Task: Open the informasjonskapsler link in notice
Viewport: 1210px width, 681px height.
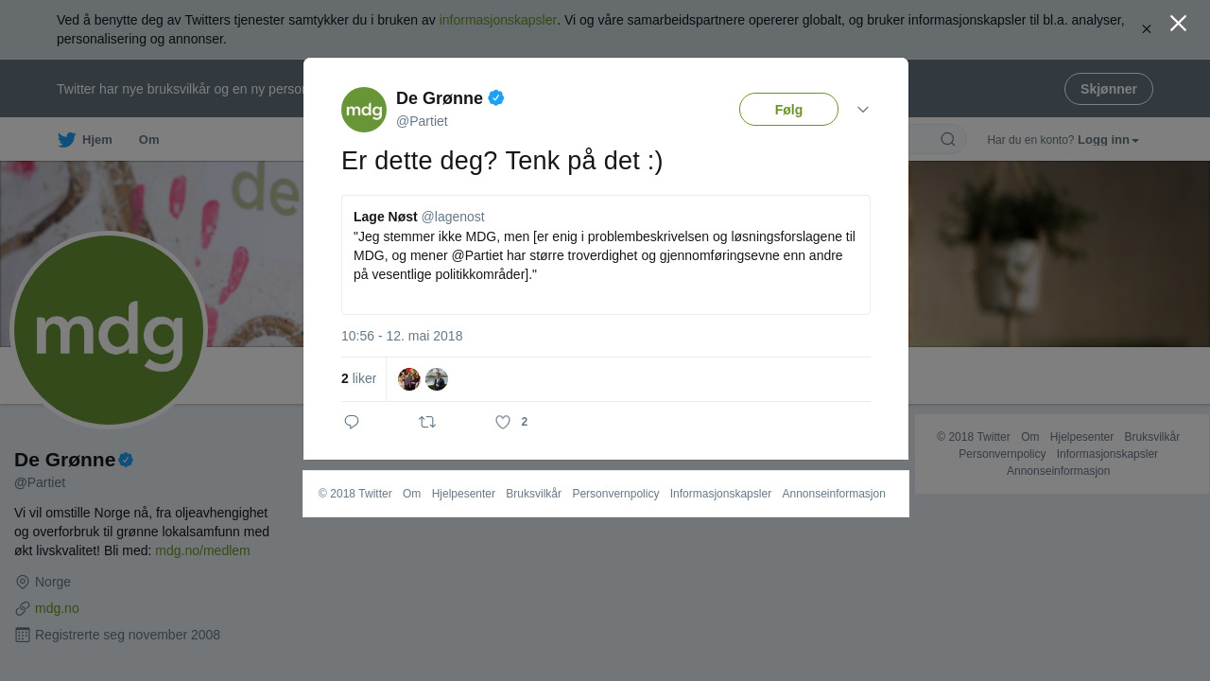Action: click(498, 20)
